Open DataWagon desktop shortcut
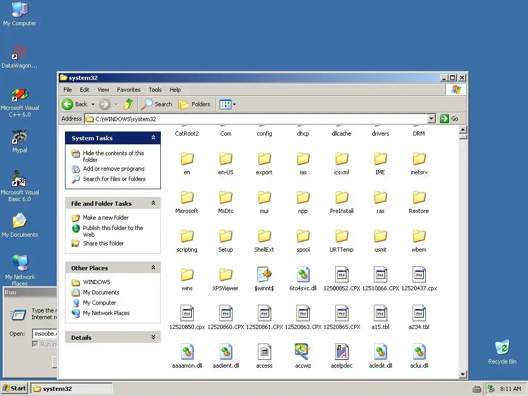528x396 pixels. tap(20, 57)
